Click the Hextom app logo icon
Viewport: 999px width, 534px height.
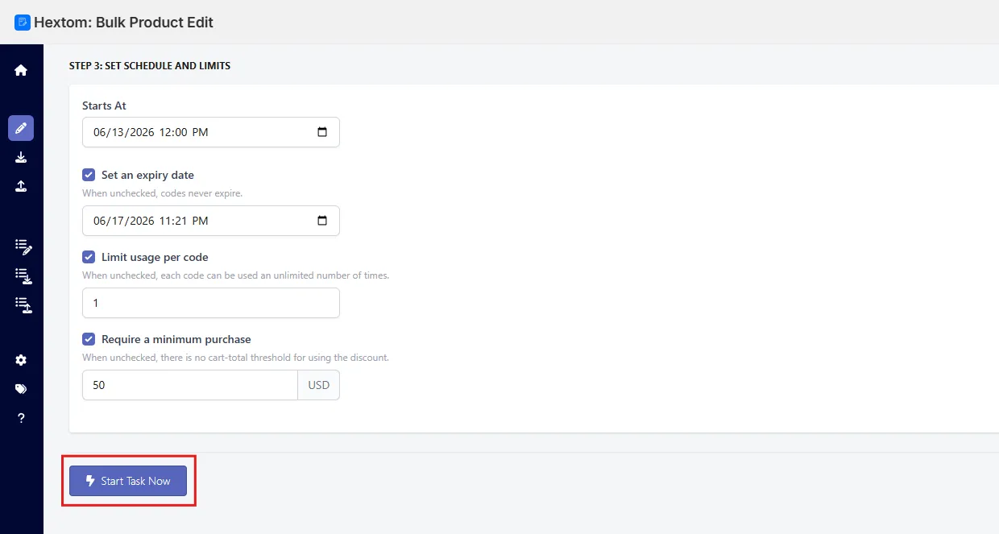point(22,23)
